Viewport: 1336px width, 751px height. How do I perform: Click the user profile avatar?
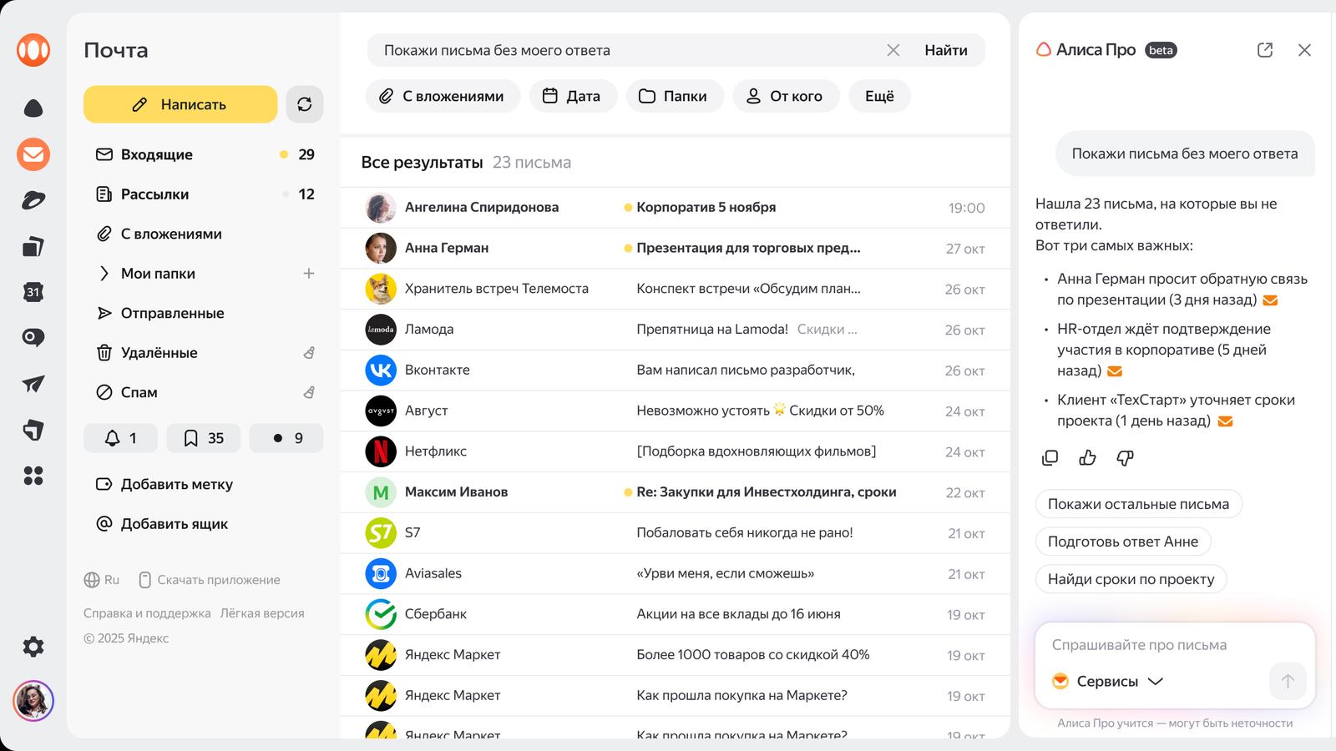click(x=33, y=701)
